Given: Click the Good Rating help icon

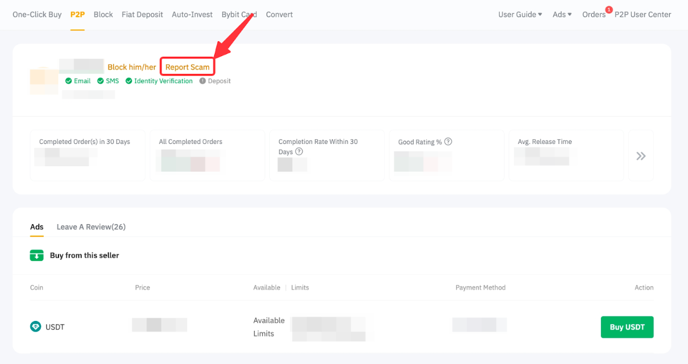Looking at the screenshot, I should tap(448, 142).
